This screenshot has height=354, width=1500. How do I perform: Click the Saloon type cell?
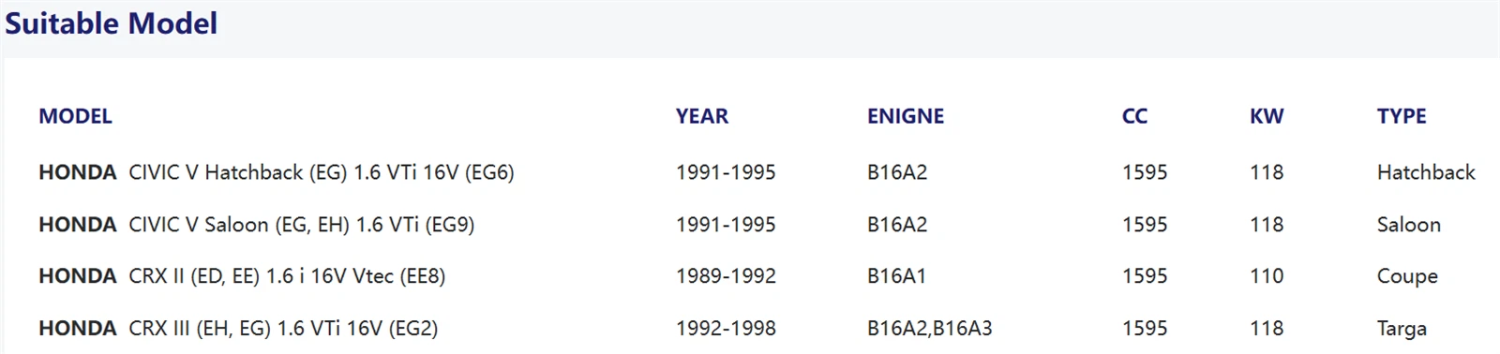point(1409,225)
